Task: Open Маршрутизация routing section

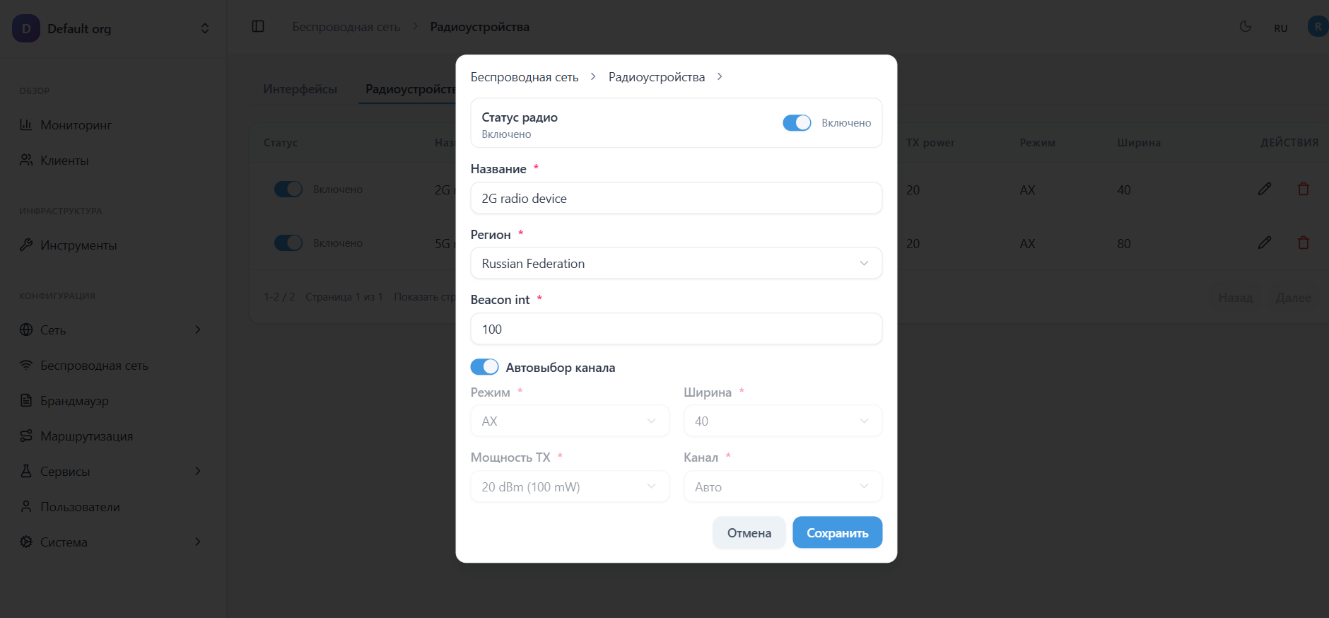Action: tap(86, 436)
